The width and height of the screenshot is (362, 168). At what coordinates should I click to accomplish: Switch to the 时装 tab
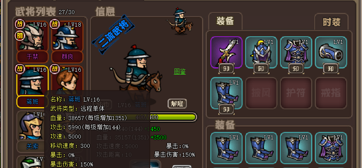pos(331,22)
